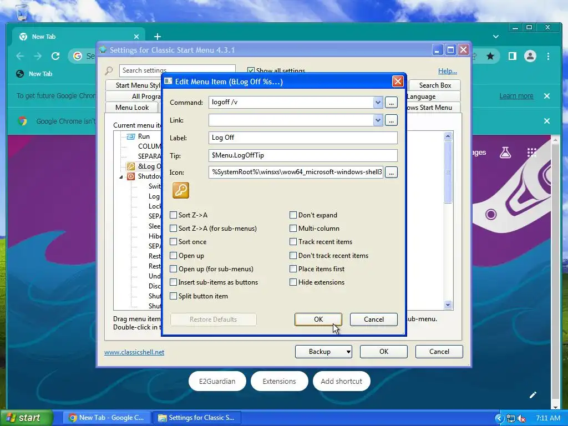Image resolution: width=568 pixels, height=426 pixels.
Task: Click the key icon preview in Edit Menu Item
Action: (x=180, y=190)
